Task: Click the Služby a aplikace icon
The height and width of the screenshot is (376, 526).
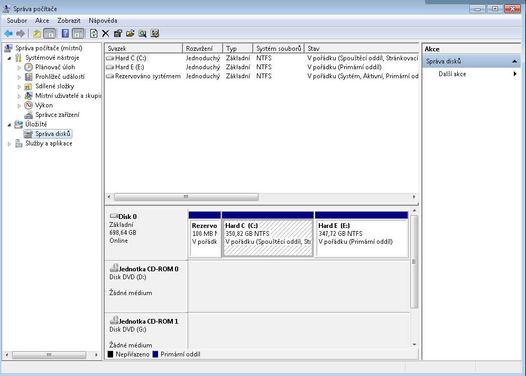Action: pyautogui.click(x=19, y=143)
